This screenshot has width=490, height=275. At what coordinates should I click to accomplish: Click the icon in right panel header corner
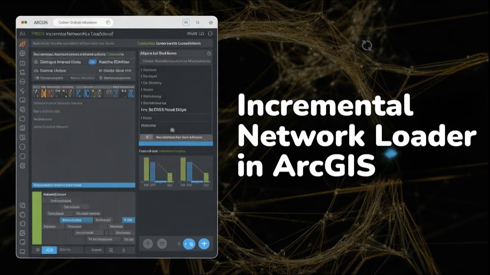209,53
